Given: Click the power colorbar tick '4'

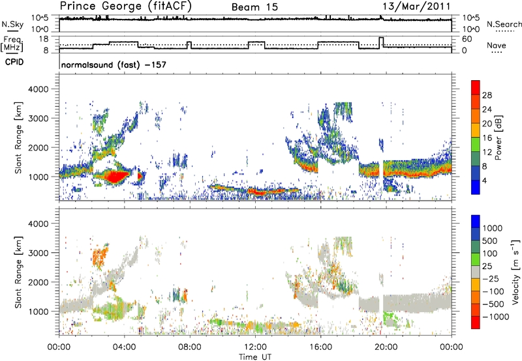Looking at the screenshot, I should pyautogui.click(x=484, y=180).
